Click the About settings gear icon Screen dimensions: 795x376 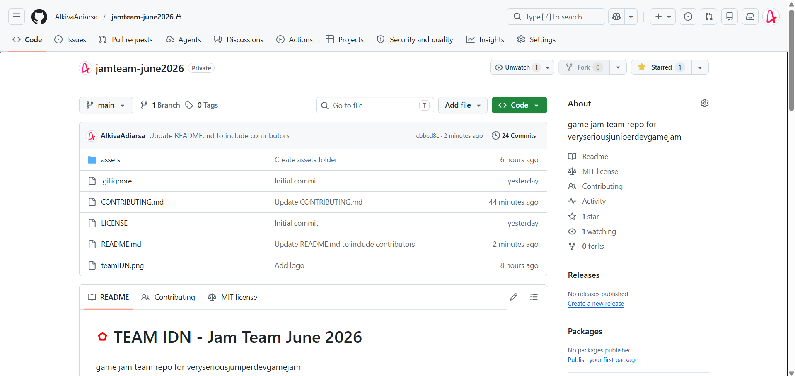coord(705,103)
